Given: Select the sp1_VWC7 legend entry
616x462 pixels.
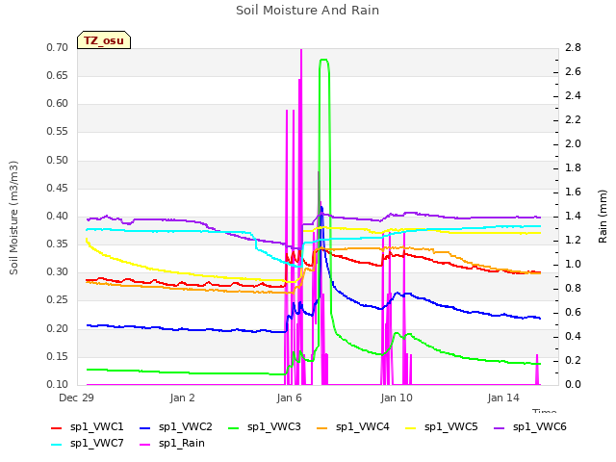Looking at the screenshot, I should pos(88,443).
